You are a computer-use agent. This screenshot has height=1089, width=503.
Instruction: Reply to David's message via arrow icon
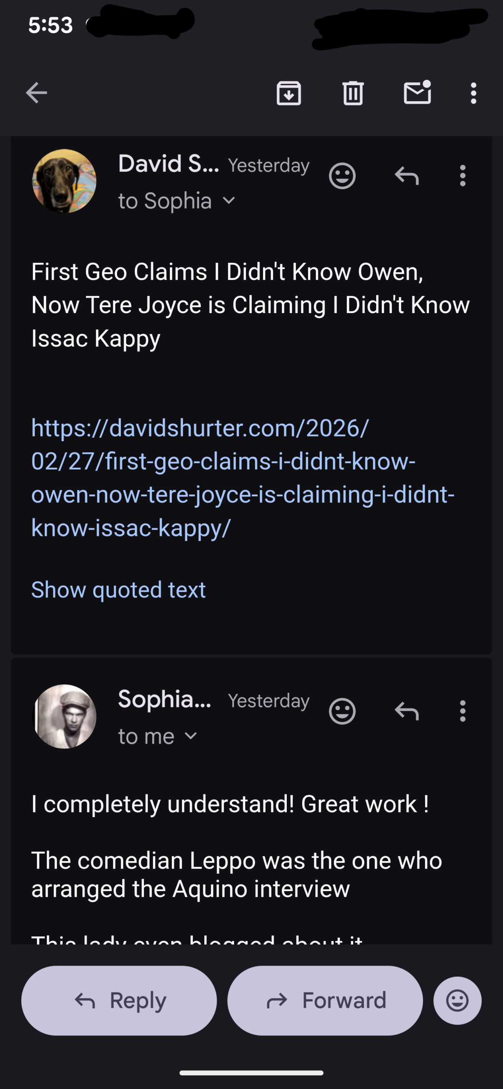coord(406,175)
